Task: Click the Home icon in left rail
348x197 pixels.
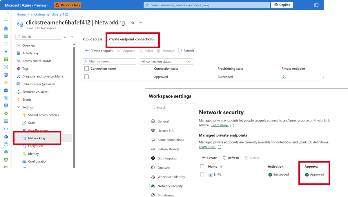Action: tap(6, 28)
